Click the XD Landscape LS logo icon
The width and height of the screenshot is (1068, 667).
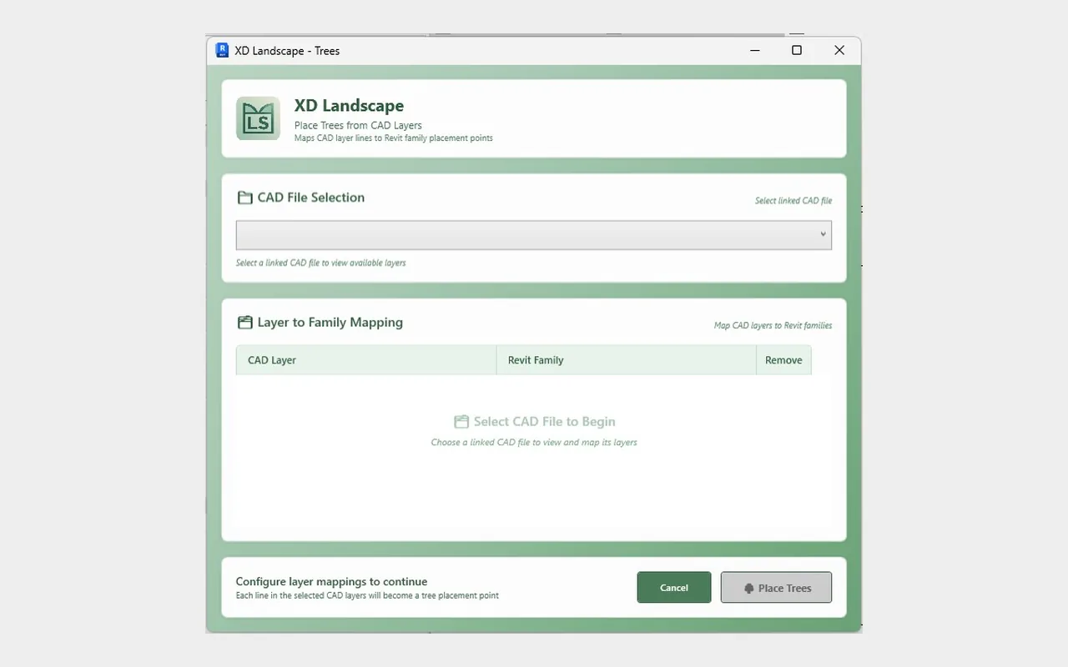click(x=258, y=118)
